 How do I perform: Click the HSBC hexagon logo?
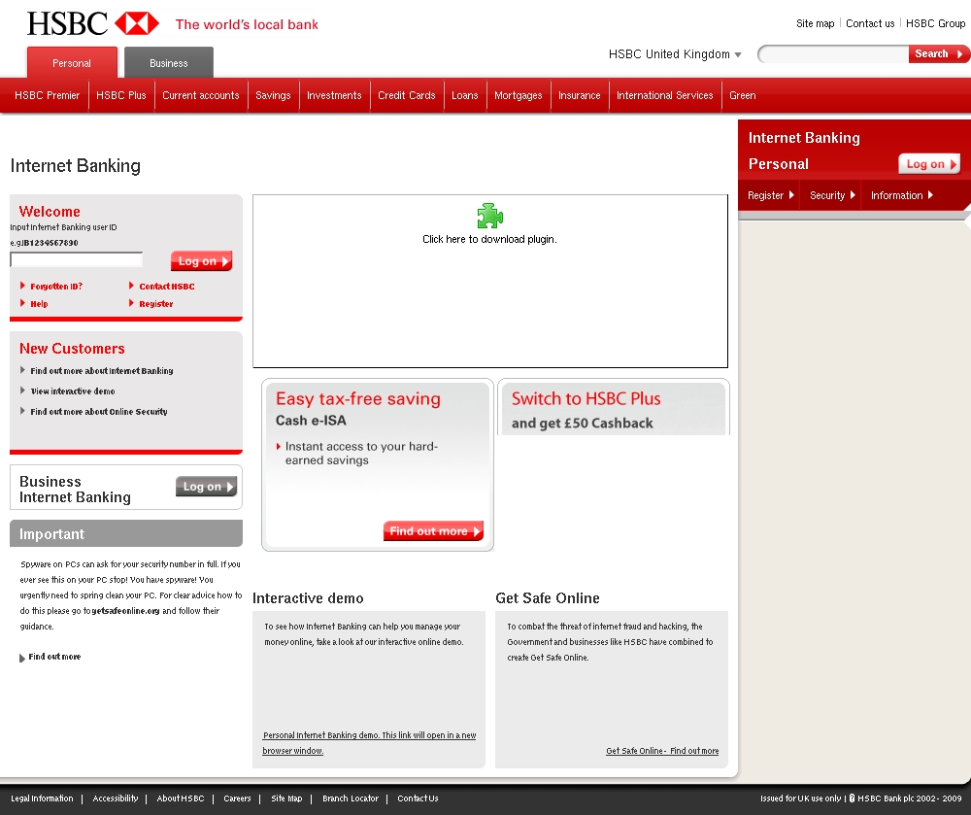point(137,24)
